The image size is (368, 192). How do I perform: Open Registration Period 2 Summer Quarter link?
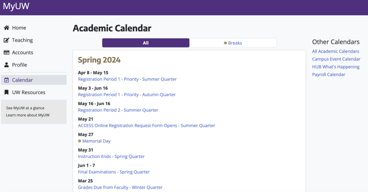pyautogui.click(x=118, y=110)
